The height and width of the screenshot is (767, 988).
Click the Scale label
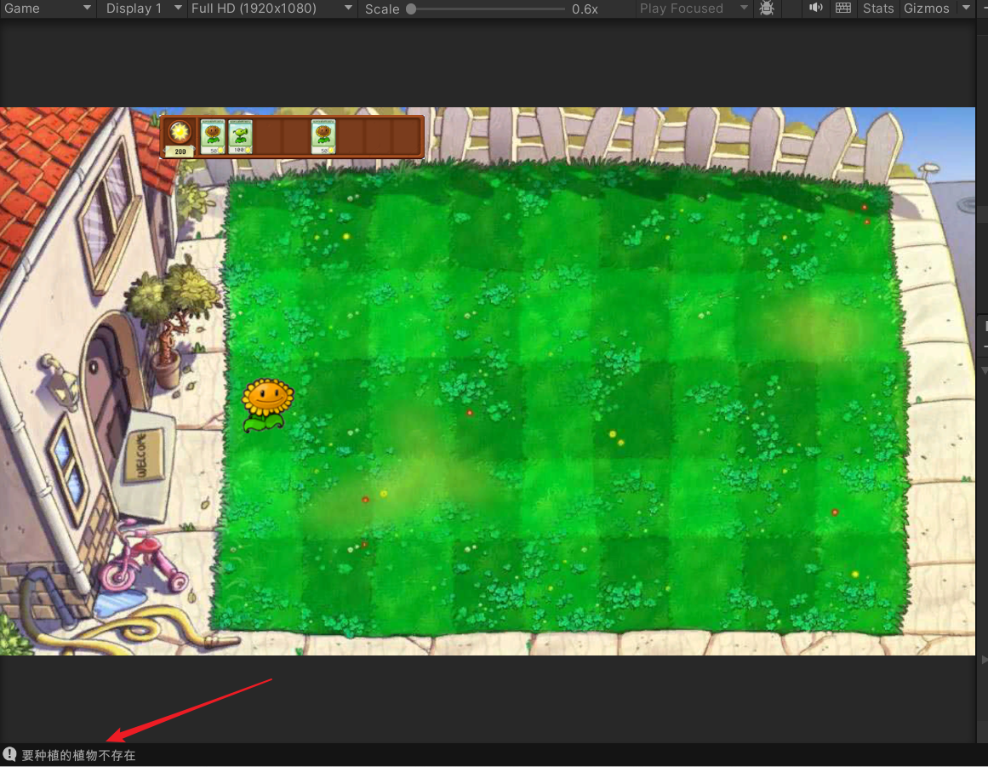pyautogui.click(x=382, y=9)
